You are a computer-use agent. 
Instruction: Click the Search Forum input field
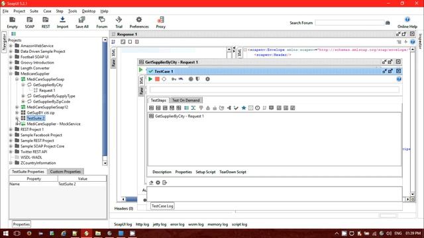(350, 23)
